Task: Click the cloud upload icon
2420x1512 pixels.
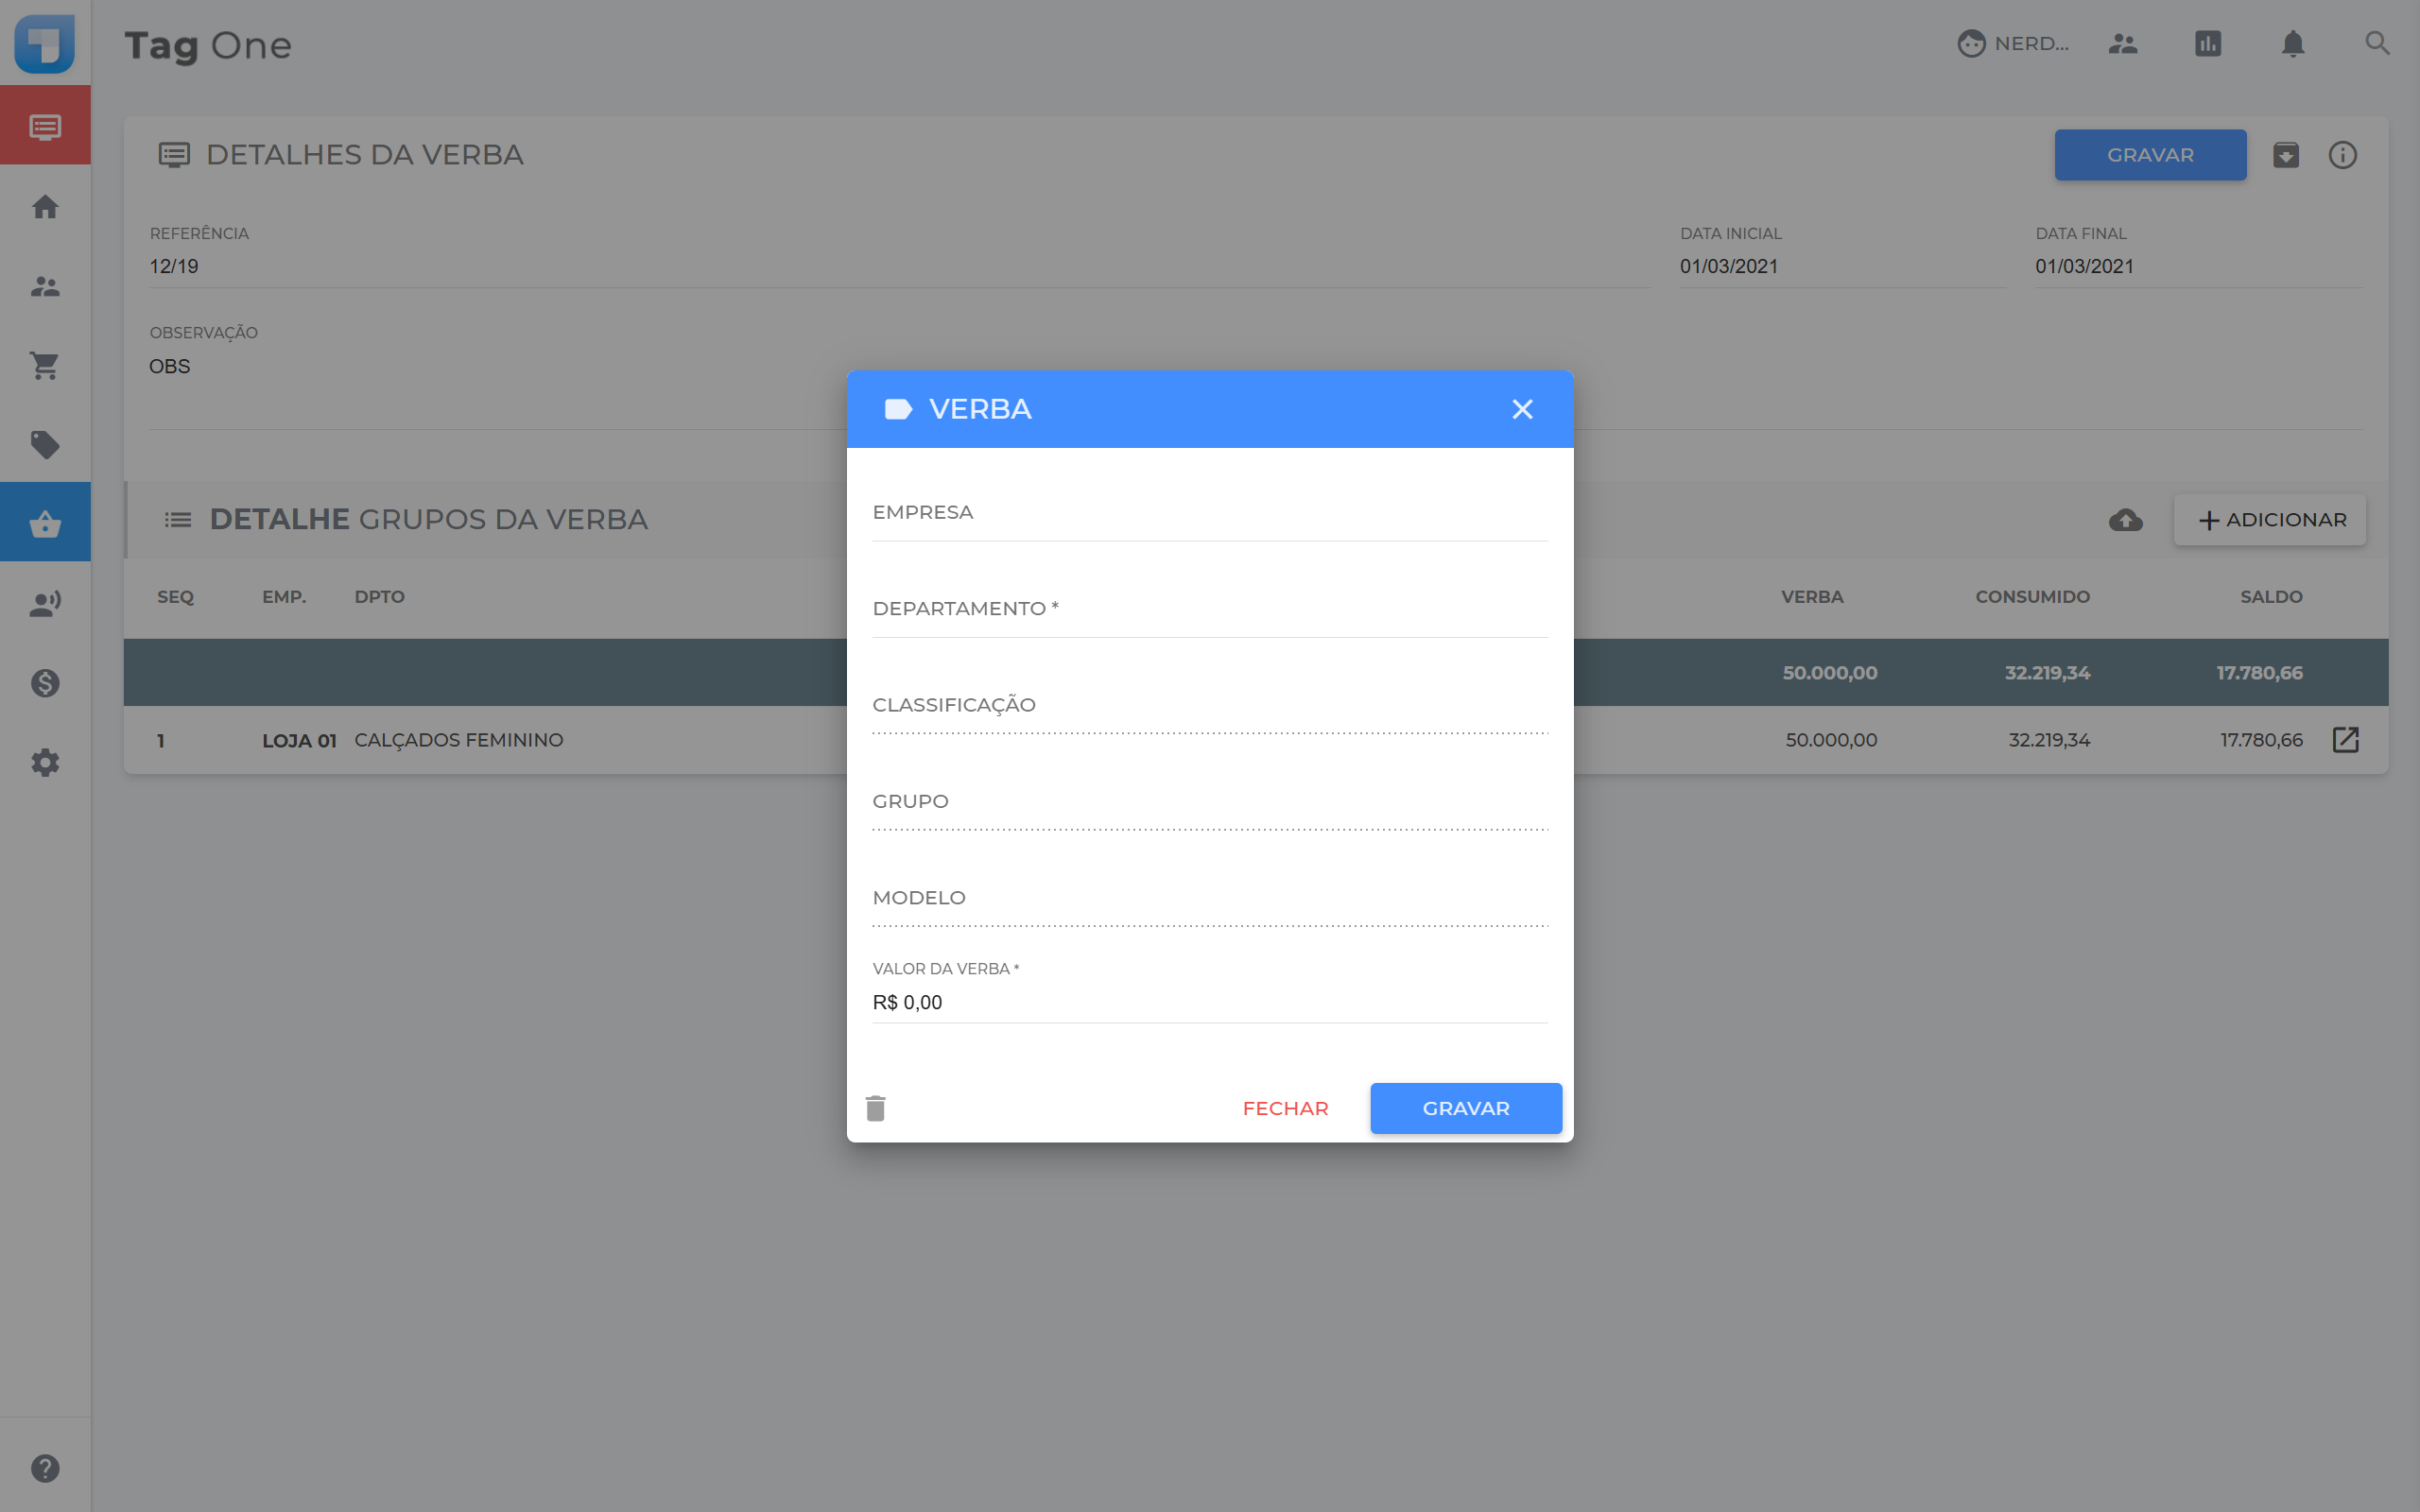Action: [x=2125, y=520]
